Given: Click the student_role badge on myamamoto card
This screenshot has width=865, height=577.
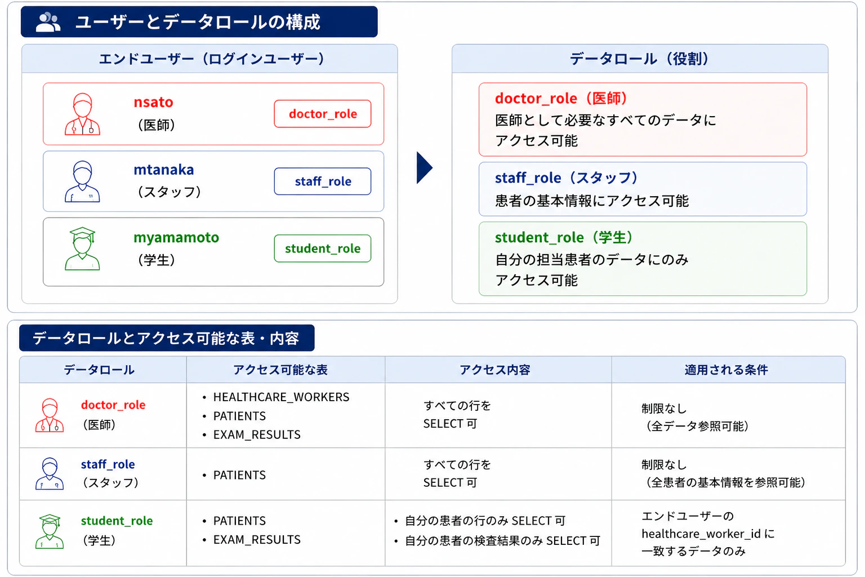Looking at the screenshot, I should pyautogui.click(x=323, y=248).
